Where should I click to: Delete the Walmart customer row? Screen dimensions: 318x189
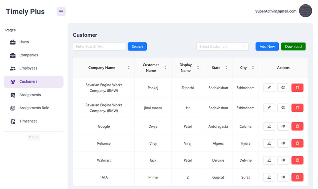click(x=297, y=160)
